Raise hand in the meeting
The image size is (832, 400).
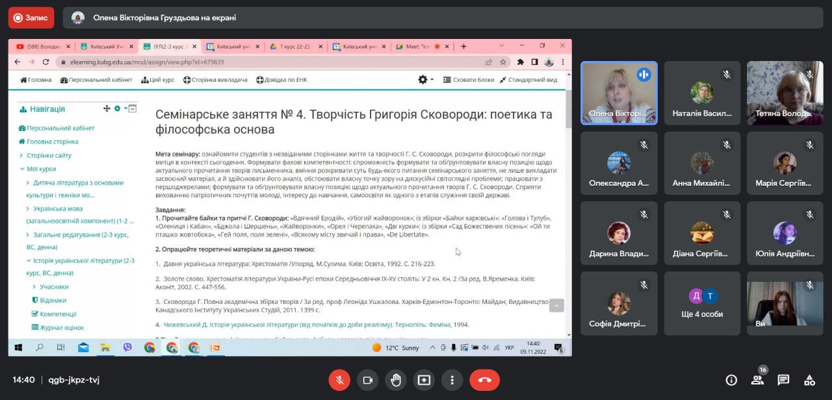[395, 380]
